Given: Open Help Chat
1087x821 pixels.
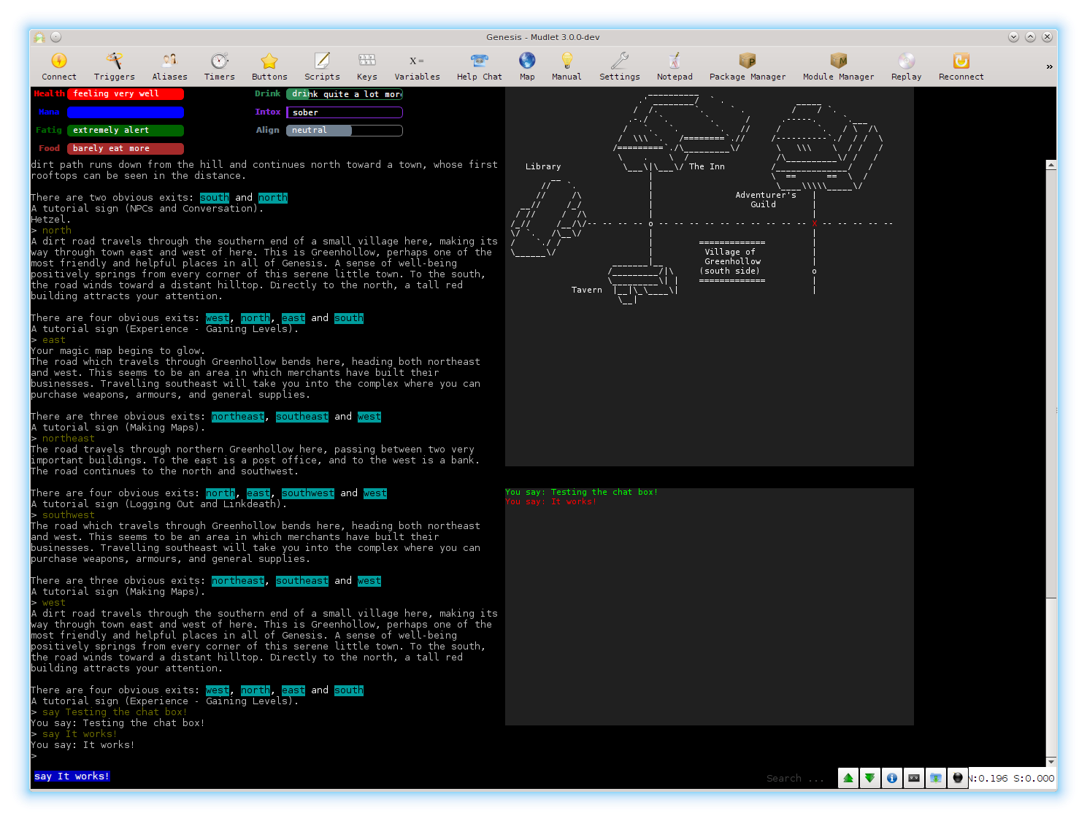Looking at the screenshot, I should (480, 66).
